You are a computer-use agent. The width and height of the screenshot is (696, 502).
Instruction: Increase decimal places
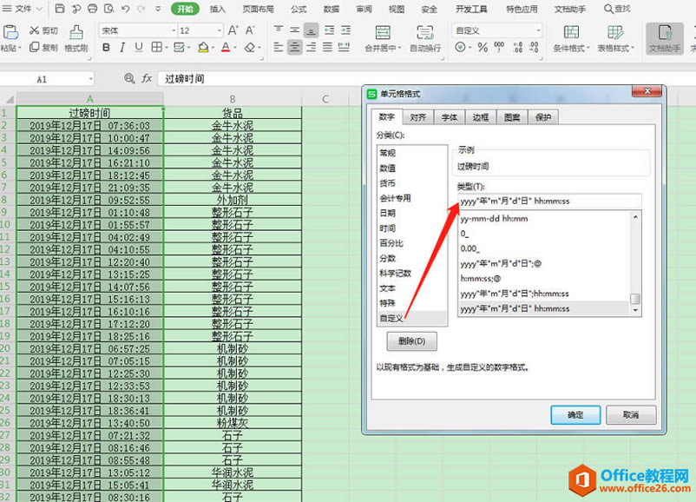(x=518, y=47)
